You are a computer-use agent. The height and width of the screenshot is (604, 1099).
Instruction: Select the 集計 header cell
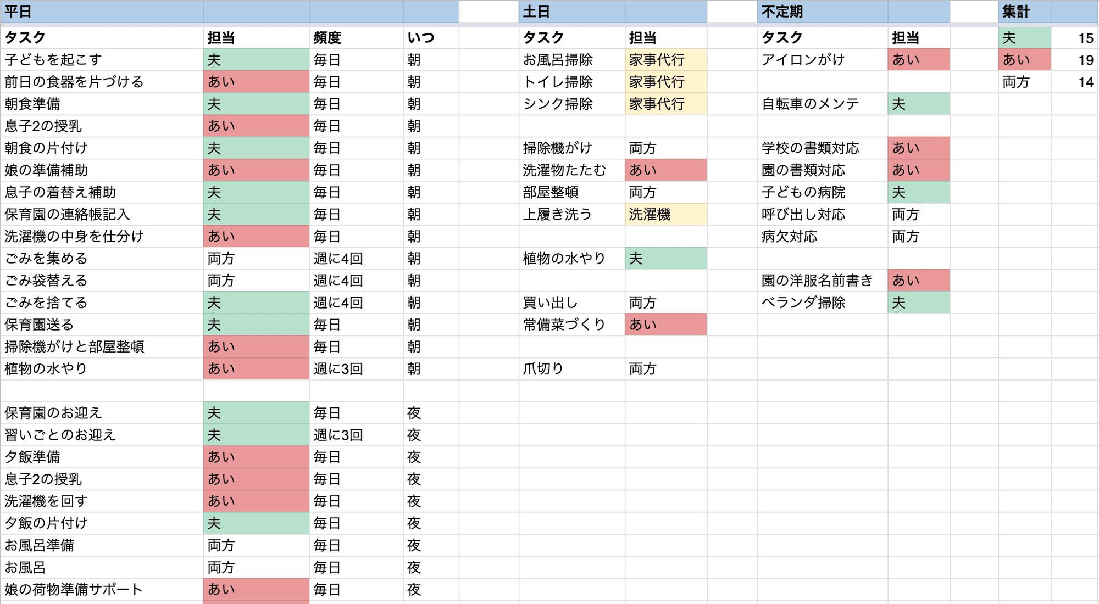(1024, 12)
